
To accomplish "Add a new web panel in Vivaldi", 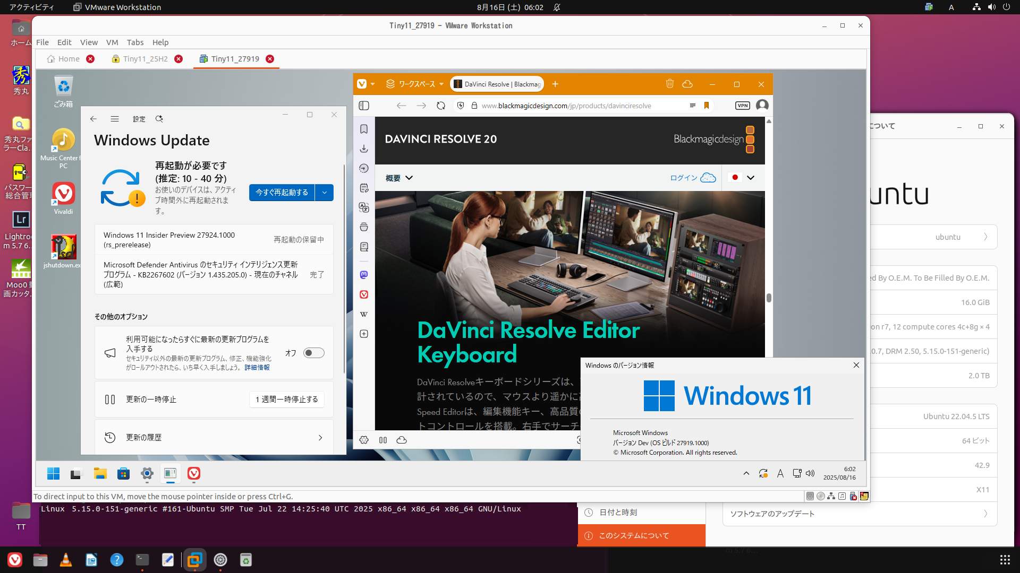I will click(x=364, y=334).
